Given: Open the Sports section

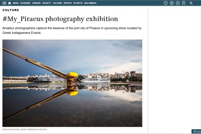Looking at the screenshot, I should 68,3.
